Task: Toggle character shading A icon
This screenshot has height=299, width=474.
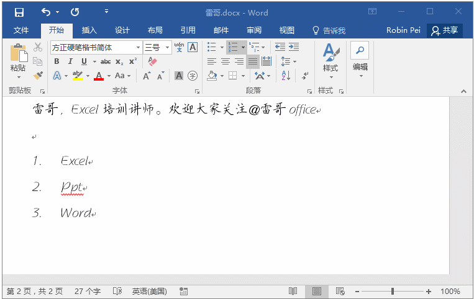Action: pyautogui.click(x=179, y=76)
